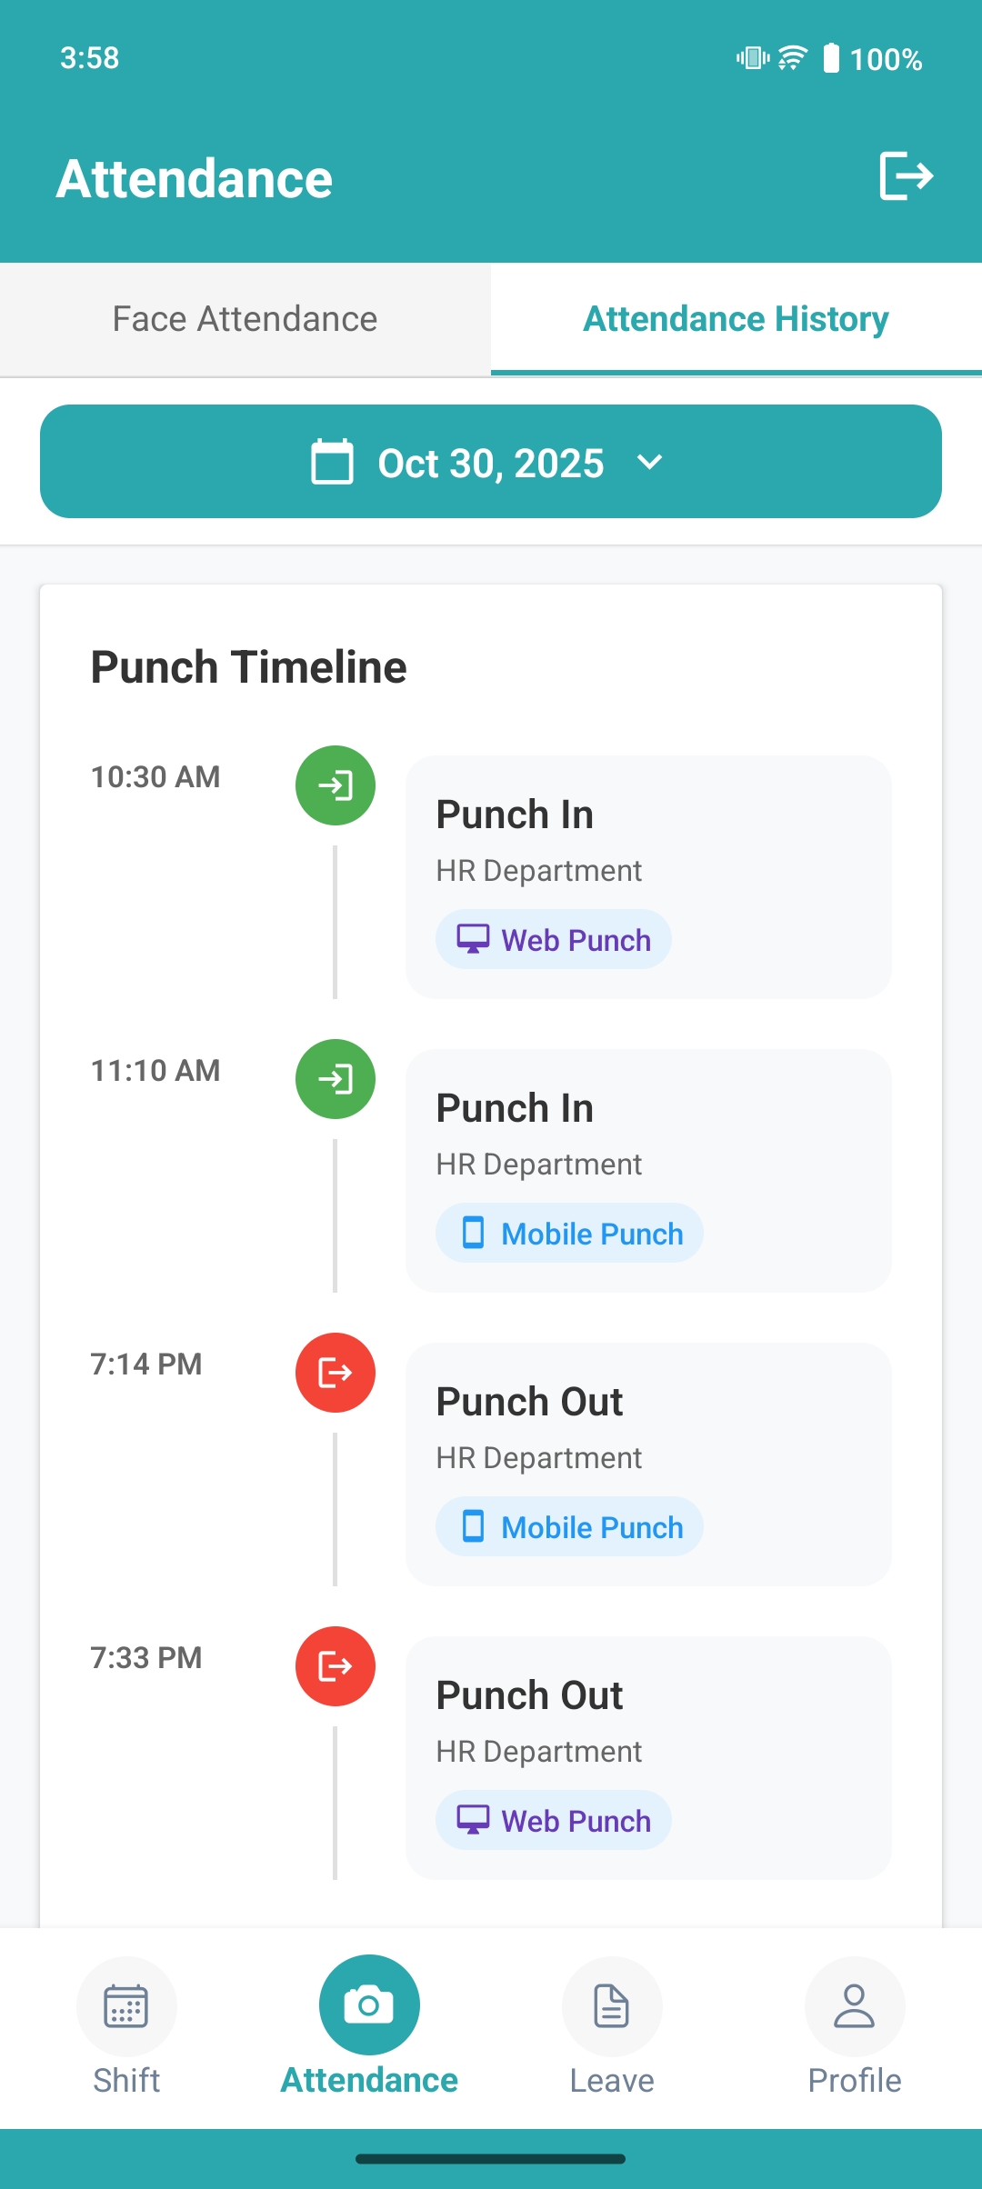Screen dimensions: 982x2189
Task: Tap the 11:10 AM punch-in timeline icon
Action: pos(336,1079)
